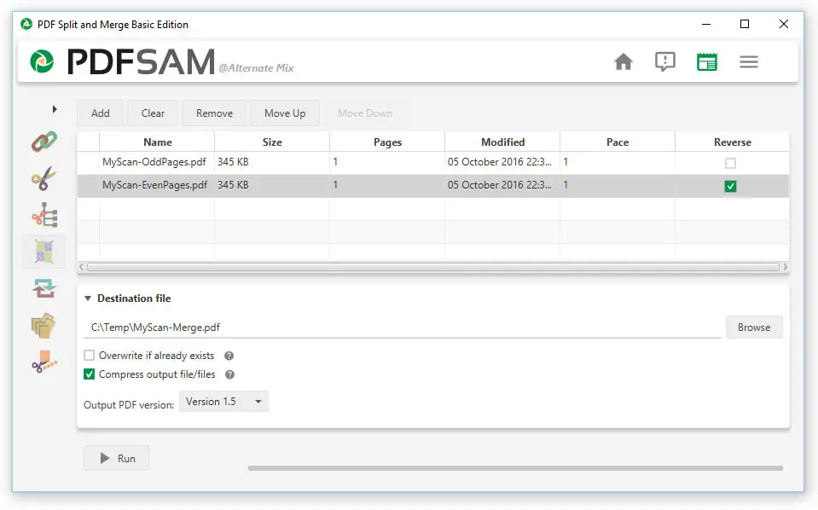This screenshot has height=510, width=818.
Task: Minimize the PDF Split and Merge window
Action: [706, 24]
